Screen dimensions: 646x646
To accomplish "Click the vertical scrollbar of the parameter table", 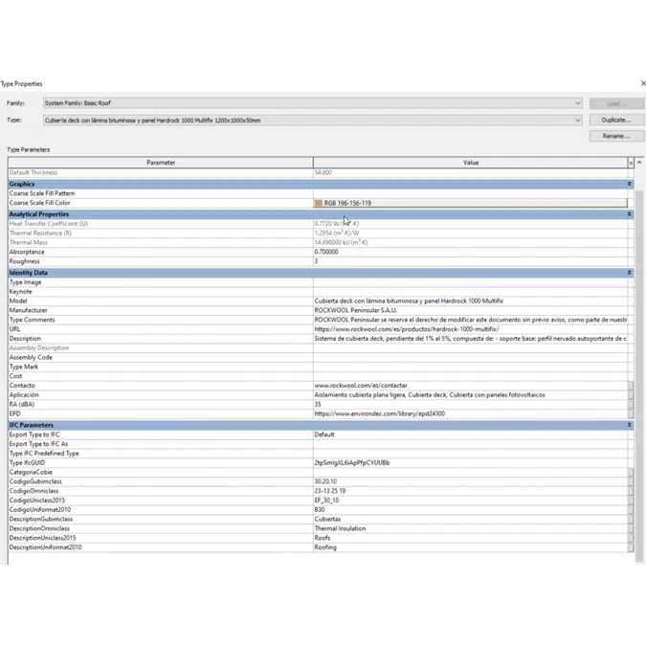I will click(639, 375).
